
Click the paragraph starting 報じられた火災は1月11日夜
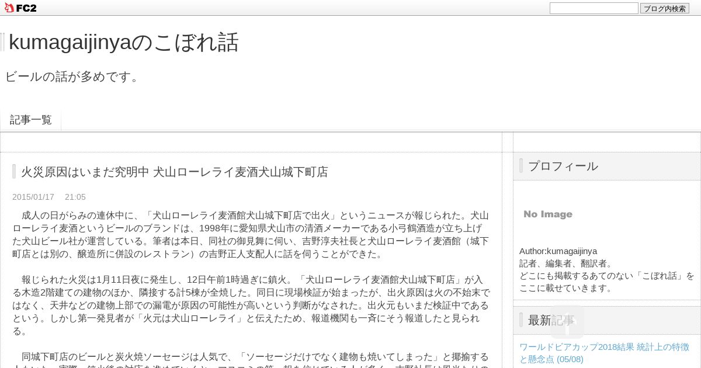251,305
